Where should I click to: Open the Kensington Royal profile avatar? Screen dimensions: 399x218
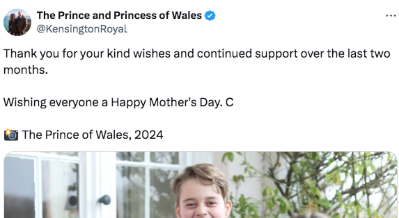(17, 22)
